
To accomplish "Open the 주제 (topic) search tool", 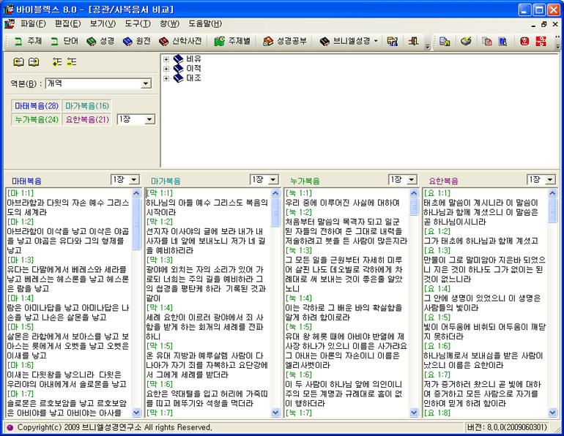I will pos(28,41).
